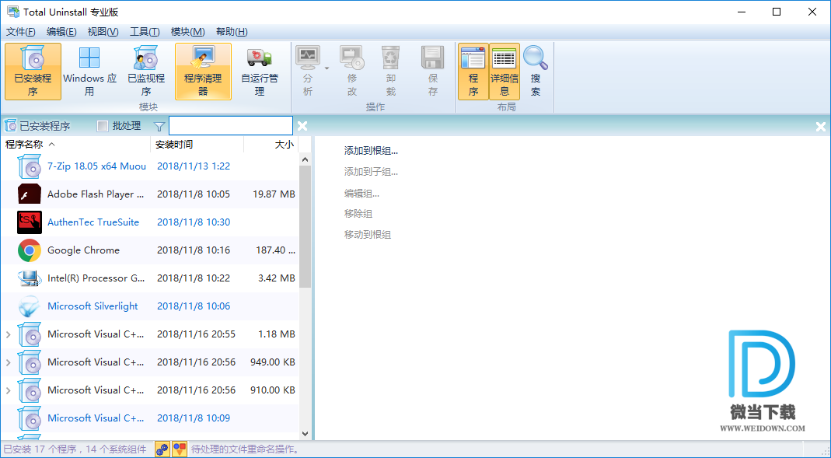Viewport: 831px width, 458px height.
Task: Click the 19.87 MB size cell
Action: click(274, 194)
